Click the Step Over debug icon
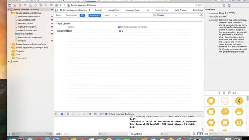The width and height of the screenshot is (249, 140). [74, 114]
